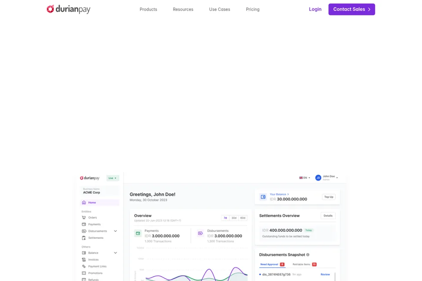Click Review for dis_3874NE67g736
The height and width of the screenshot is (281, 422).
tap(325, 274)
